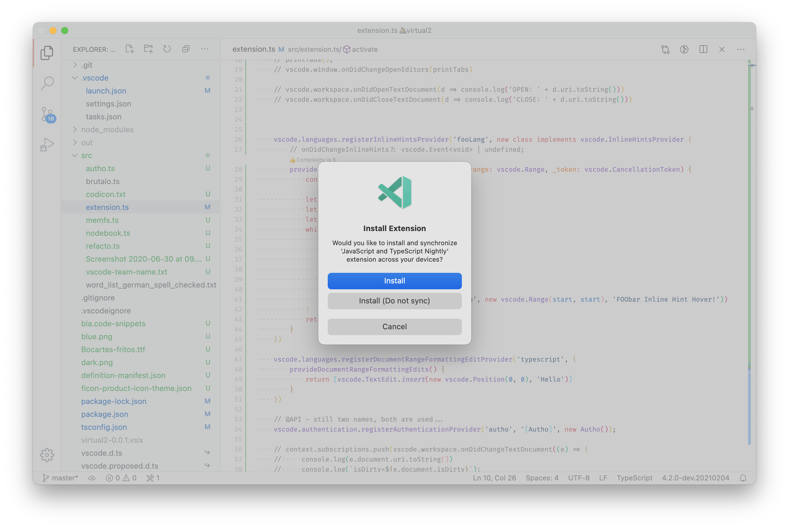Click the blue Install button
Viewport: 789px width, 528px height.
[394, 281]
